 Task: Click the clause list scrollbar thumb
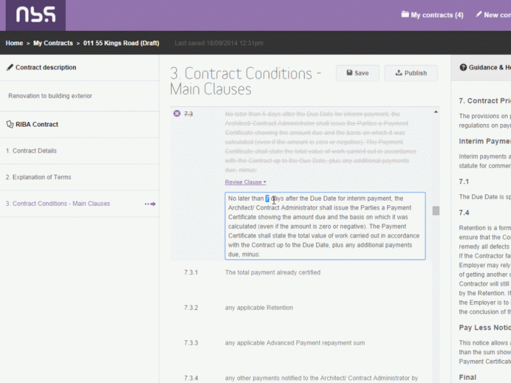436,211
